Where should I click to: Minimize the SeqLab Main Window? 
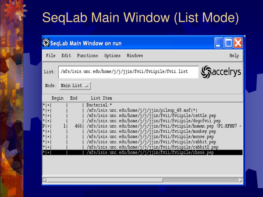tap(219, 43)
